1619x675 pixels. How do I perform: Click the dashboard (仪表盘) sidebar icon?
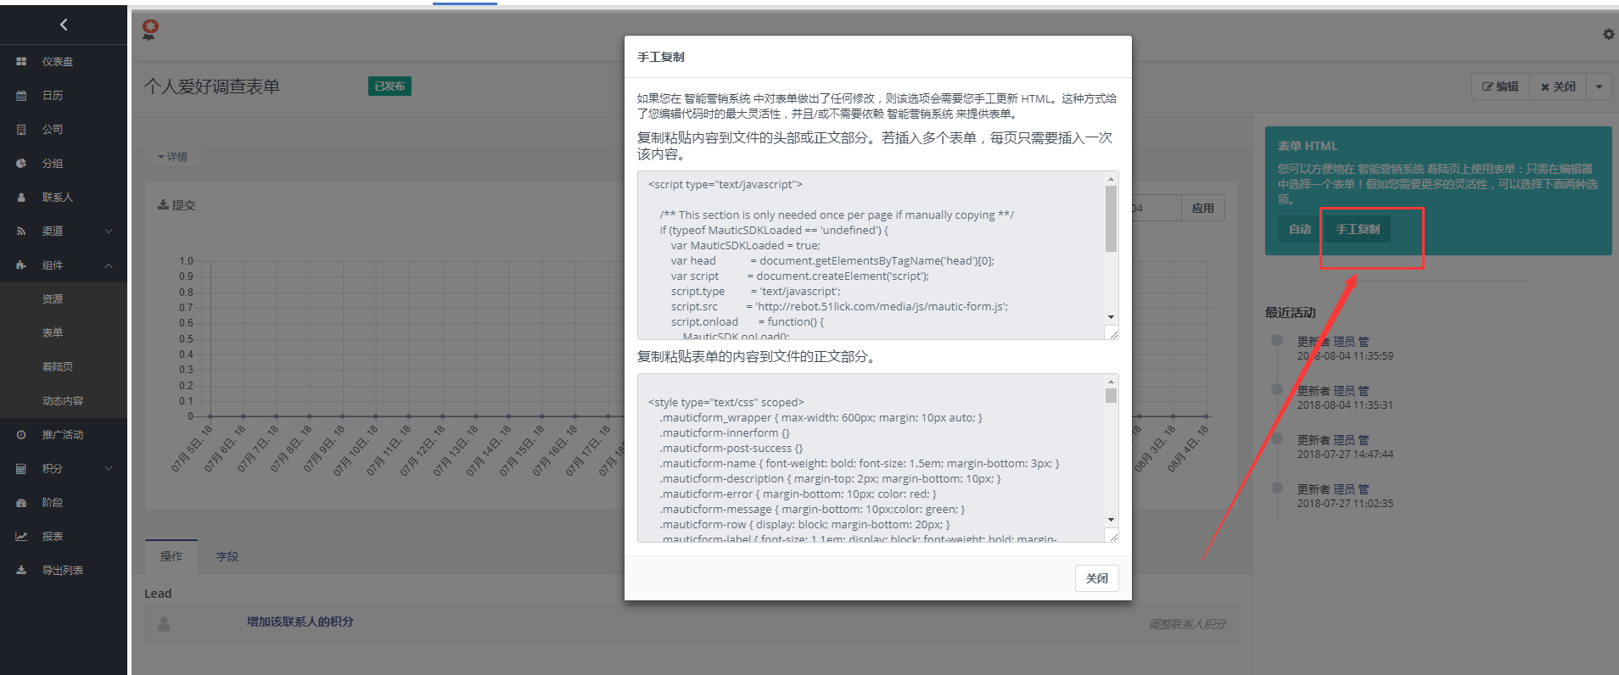tap(21, 62)
